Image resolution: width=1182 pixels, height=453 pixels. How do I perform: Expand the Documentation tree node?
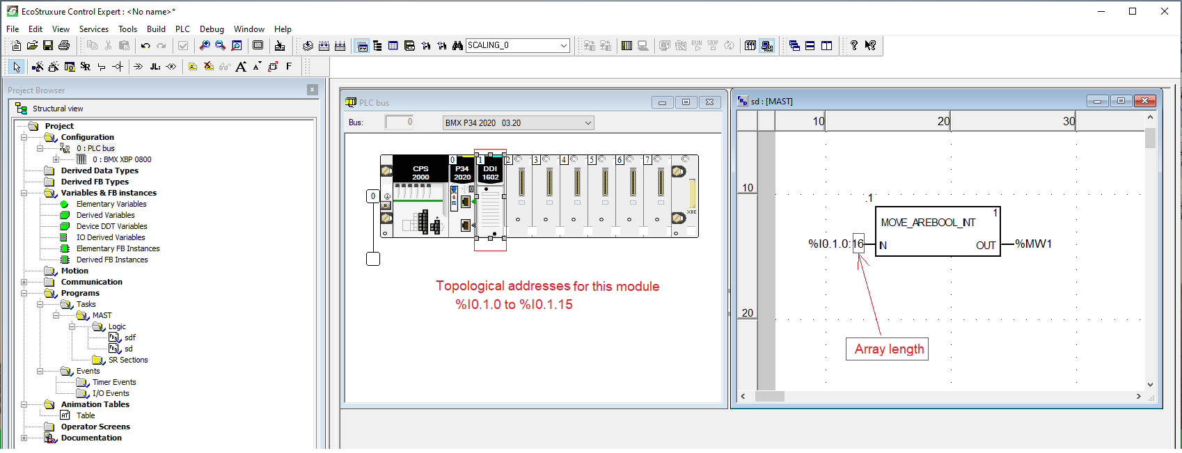[x=24, y=438]
